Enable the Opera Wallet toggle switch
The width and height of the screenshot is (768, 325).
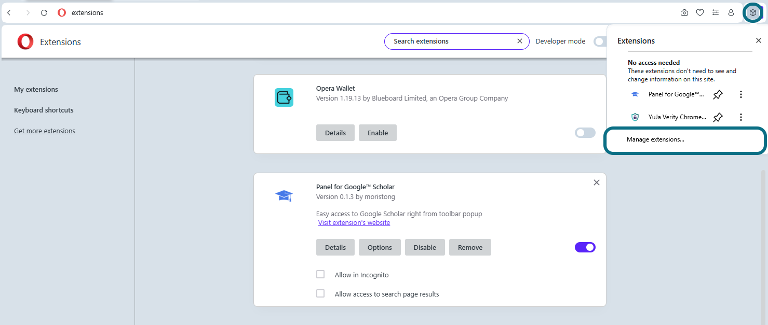[x=585, y=133]
